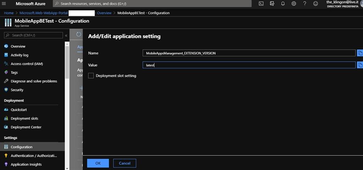Viewport: 363px width, 170px height.
Task: Click the Deployment section heading
Action: tap(14, 100)
